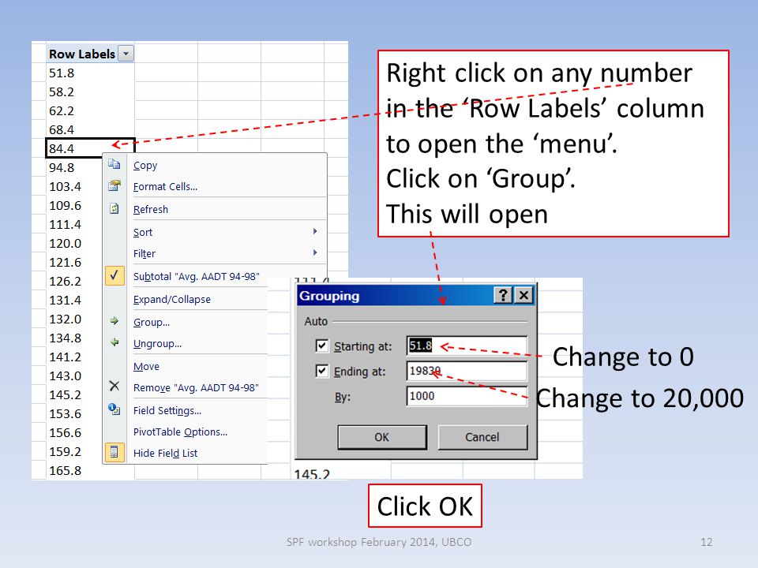Select the cell with value 68.4

pos(90,129)
